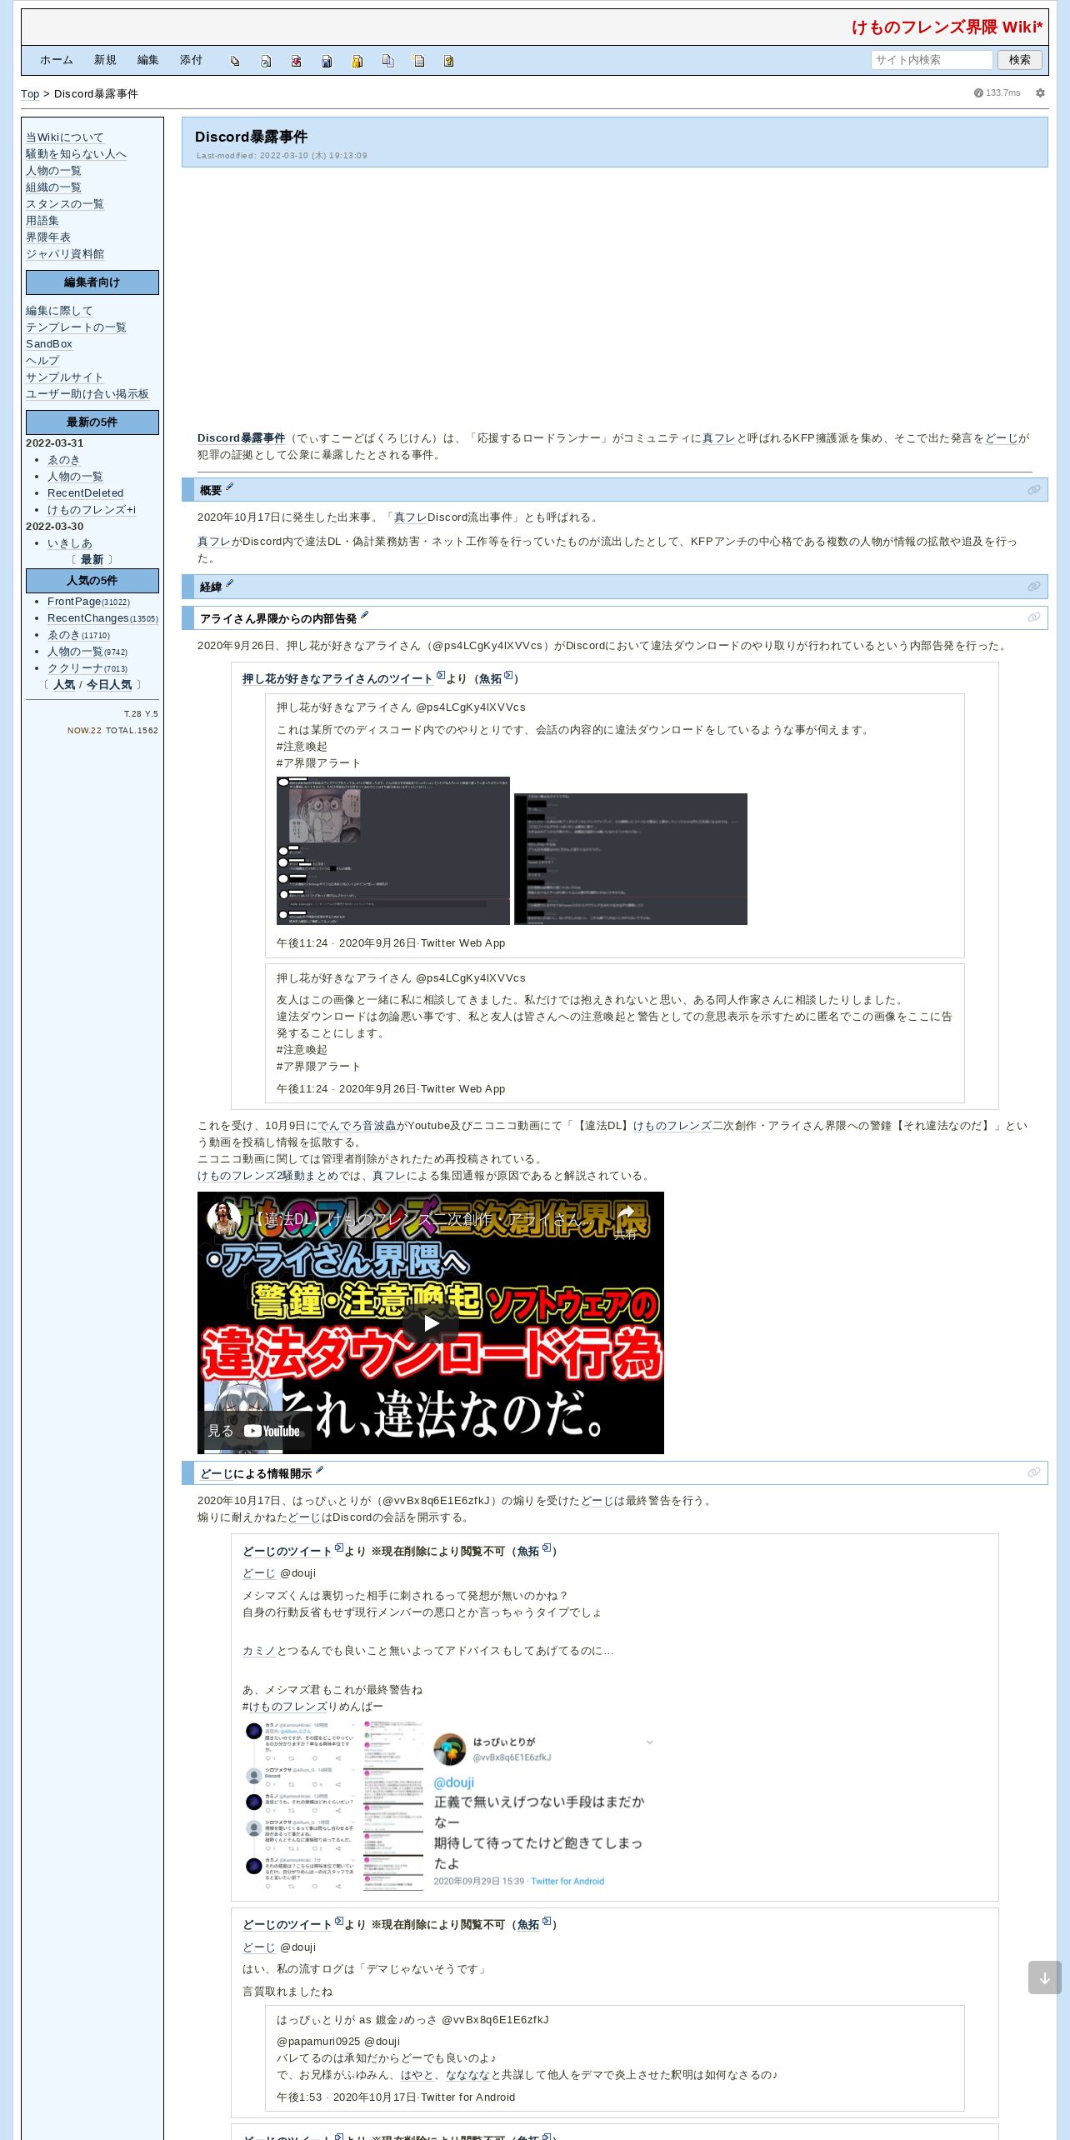Image resolution: width=1070 pixels, height=2140 pixels.
Task: Open いきしあ in recent list
Action: [x=70, y=543]
